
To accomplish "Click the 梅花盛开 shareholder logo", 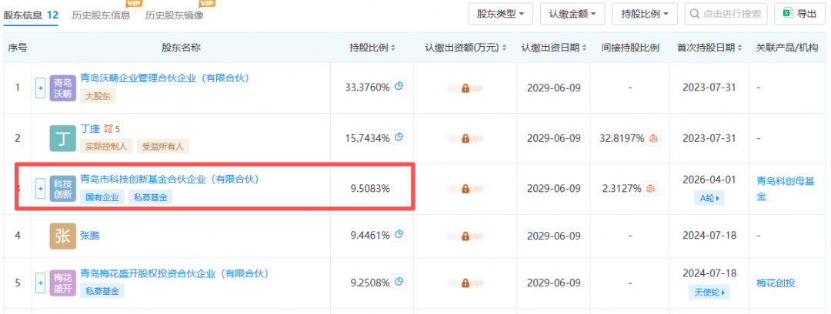I will (62, 283).
